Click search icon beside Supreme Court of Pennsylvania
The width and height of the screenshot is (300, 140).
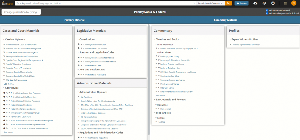pyautogui.click(x=4, y=72)
